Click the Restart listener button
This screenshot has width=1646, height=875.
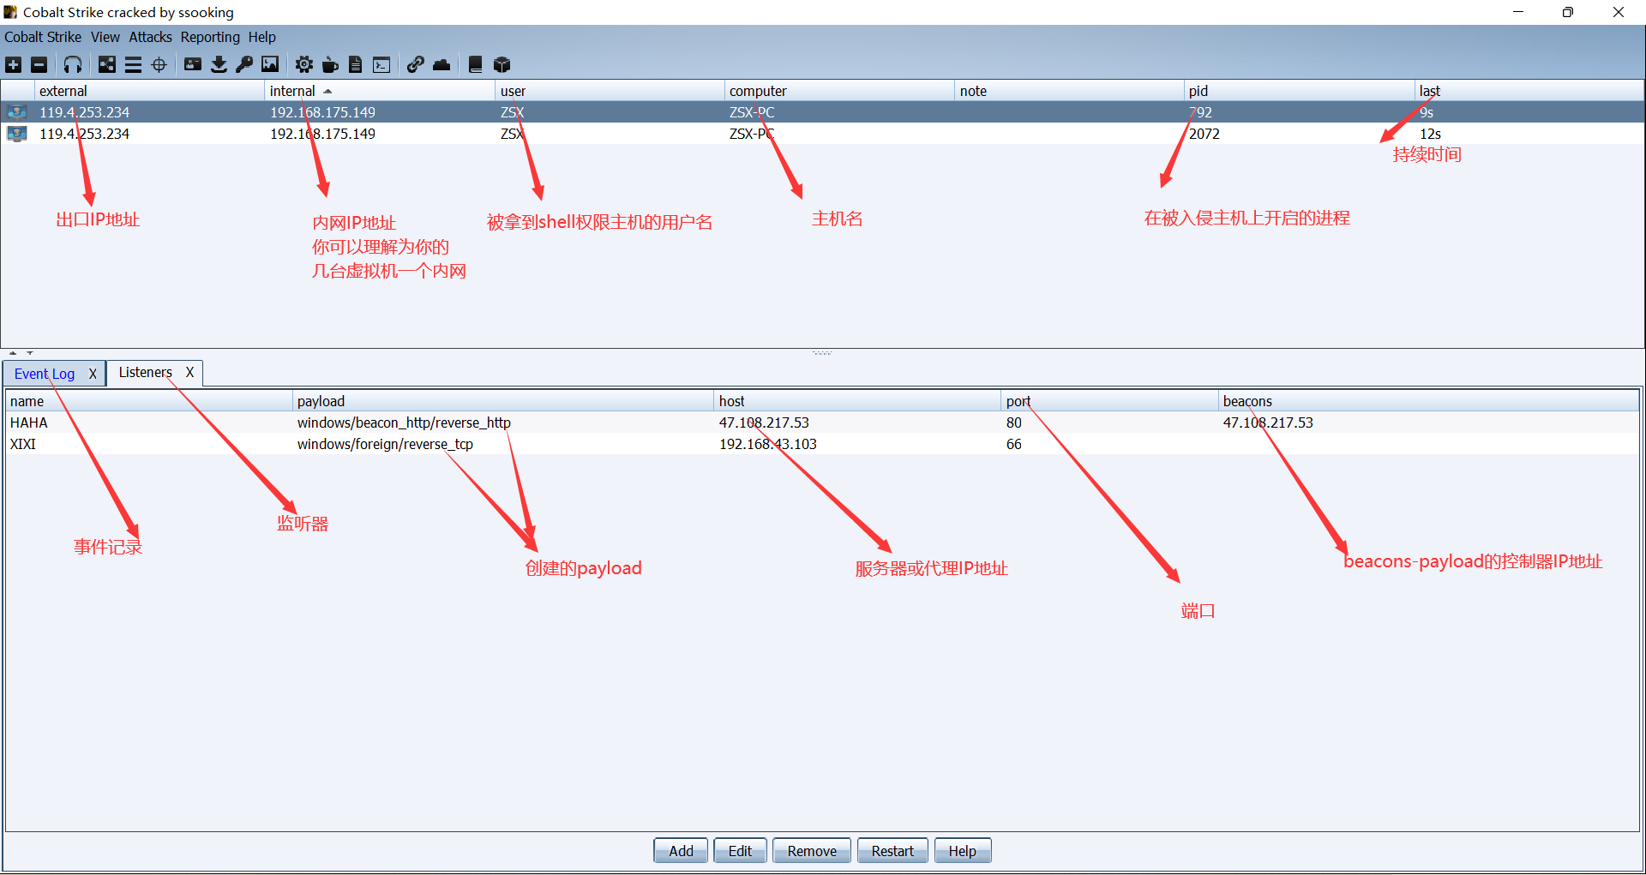(892, 851)
